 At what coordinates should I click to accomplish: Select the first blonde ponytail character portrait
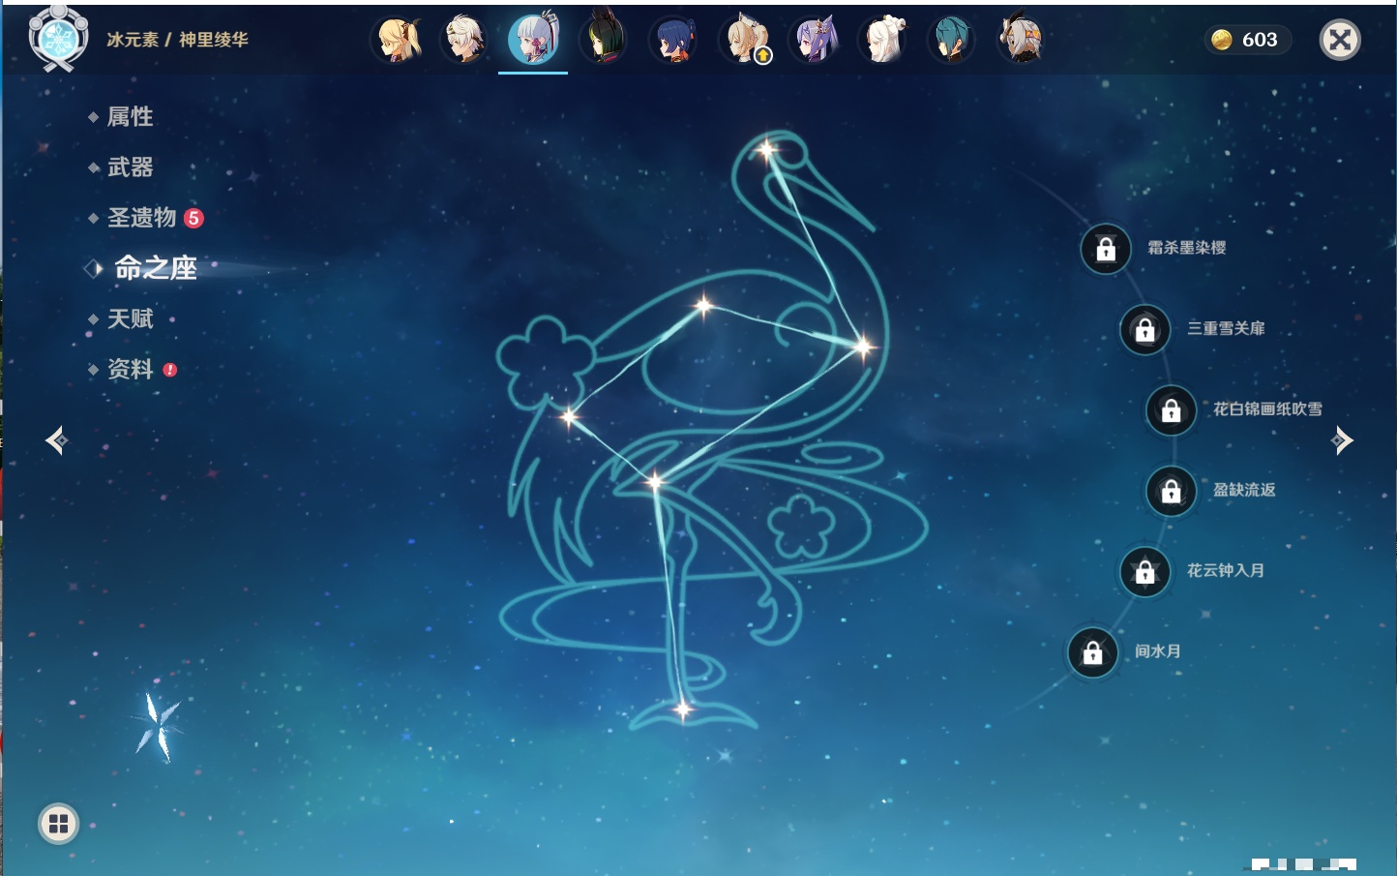[x=398, y=40]
